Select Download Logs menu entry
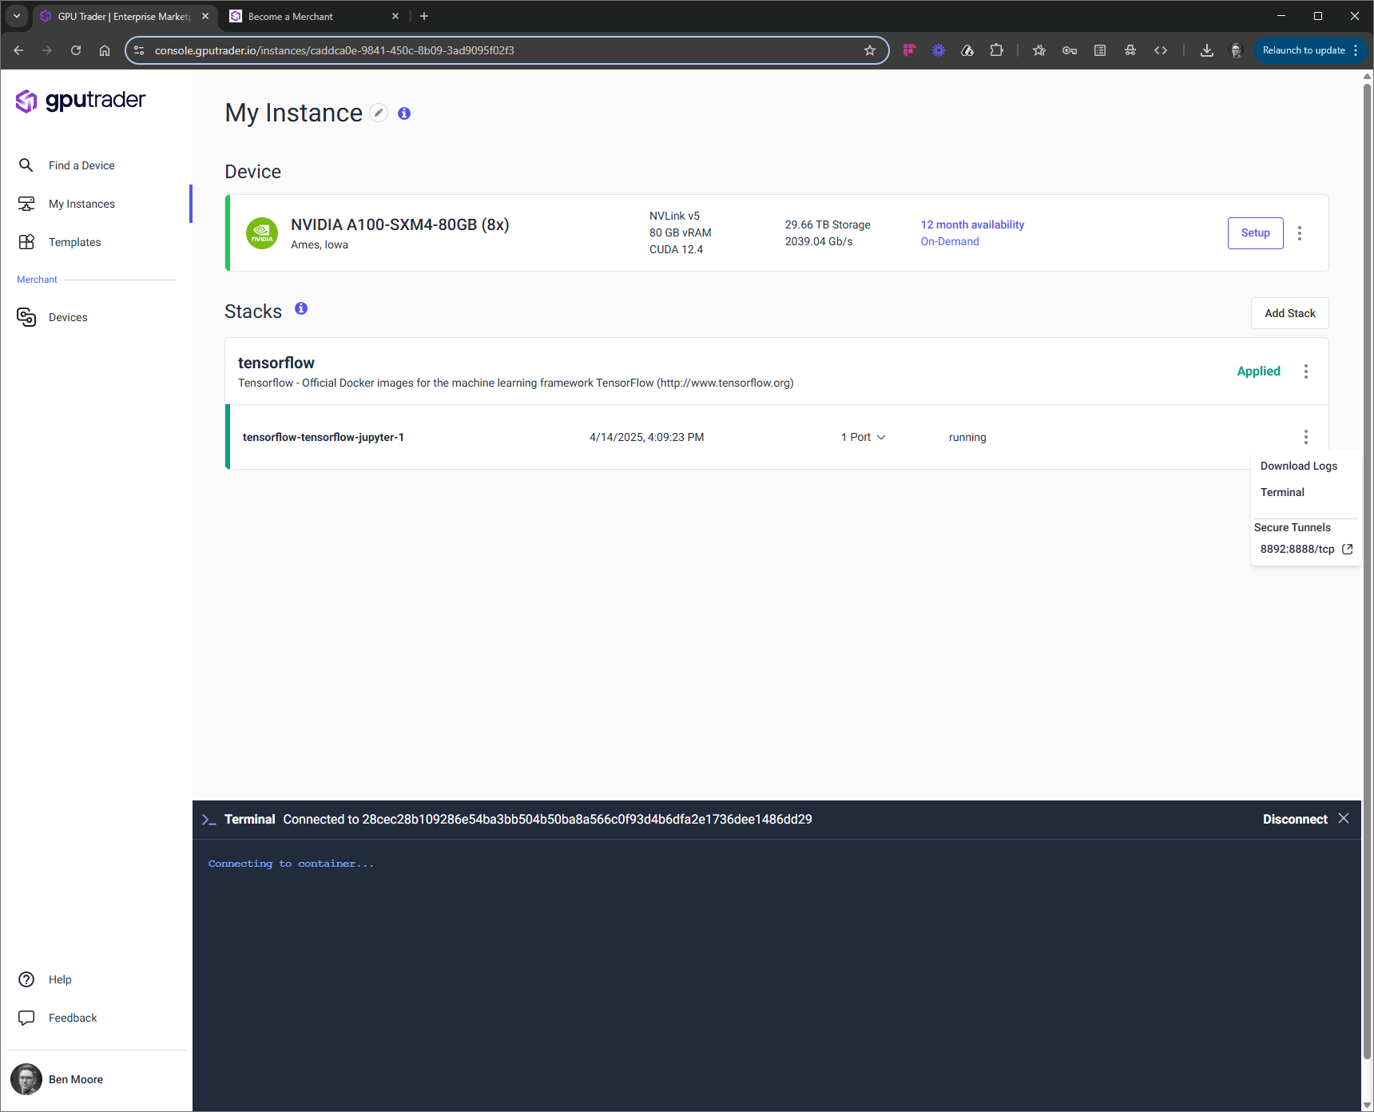 pyautogui.click(x=1298, y=466)
